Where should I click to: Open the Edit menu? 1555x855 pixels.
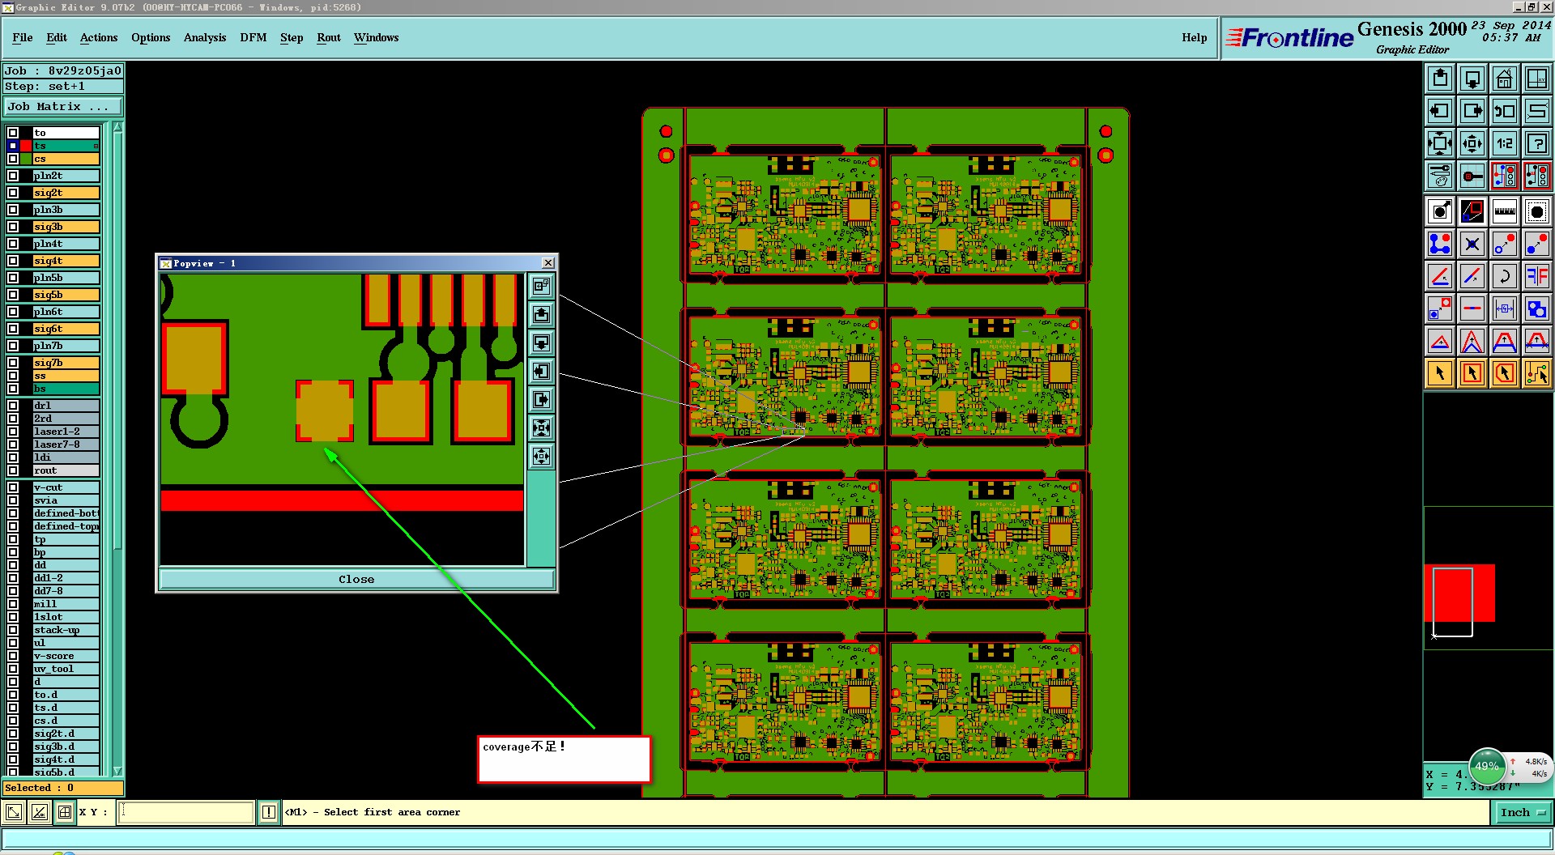click(57, 37)
